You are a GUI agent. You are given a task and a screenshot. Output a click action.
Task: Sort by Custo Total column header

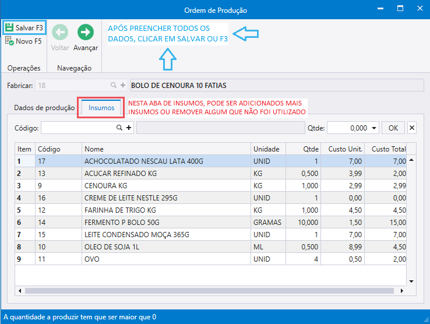[385, 149]
